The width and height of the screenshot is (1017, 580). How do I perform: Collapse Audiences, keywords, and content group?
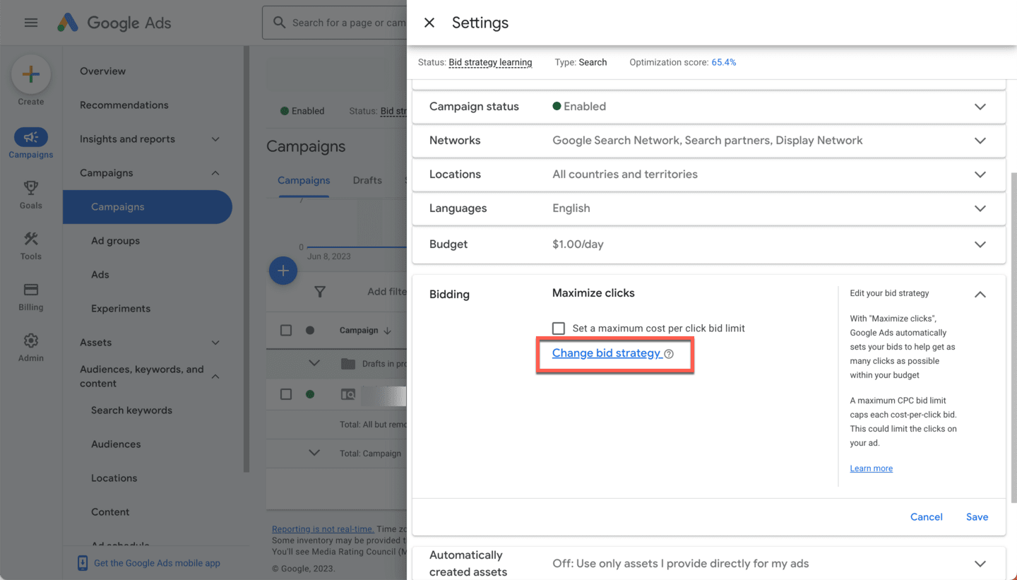click(x=215, y=377)
